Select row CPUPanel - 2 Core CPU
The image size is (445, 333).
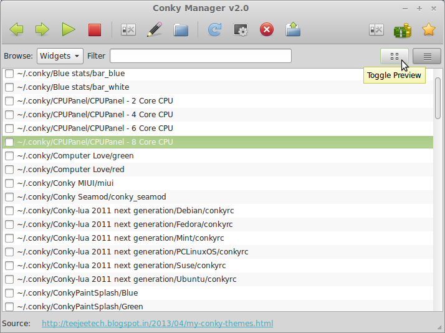click(x=218, y=101)
